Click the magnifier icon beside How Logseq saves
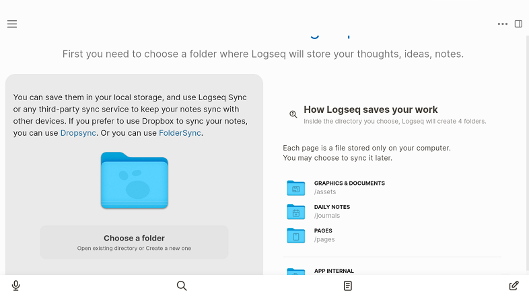Viewport: 529px width, 297px height. [293, 114]
